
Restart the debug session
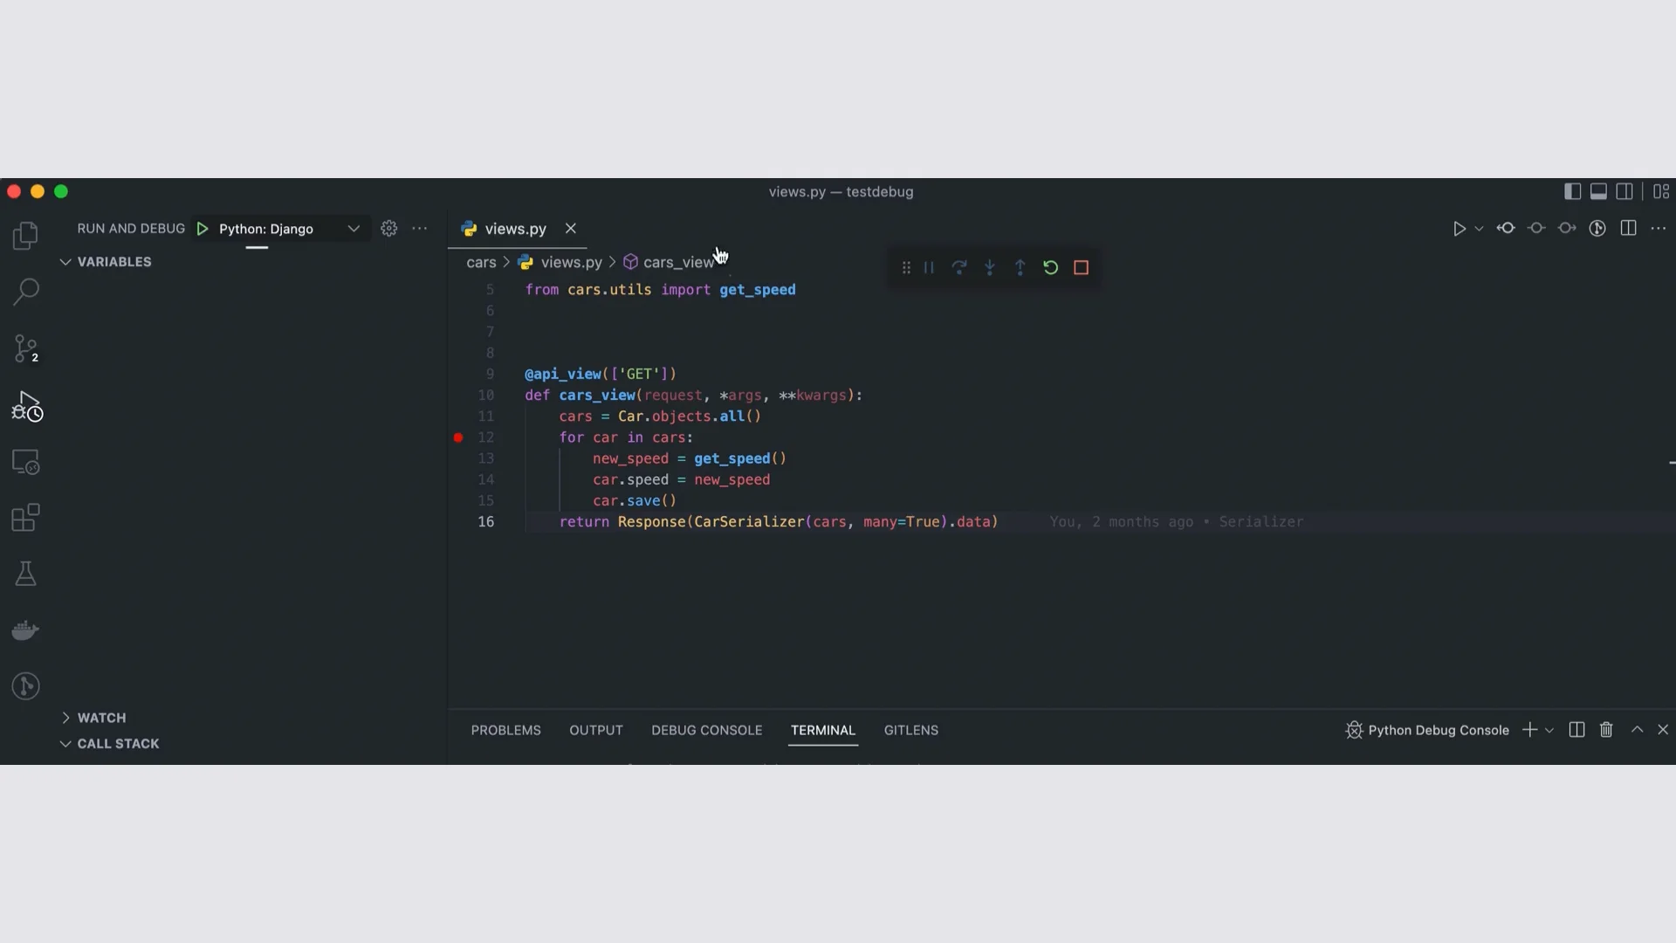click(x=1051, y=268)
